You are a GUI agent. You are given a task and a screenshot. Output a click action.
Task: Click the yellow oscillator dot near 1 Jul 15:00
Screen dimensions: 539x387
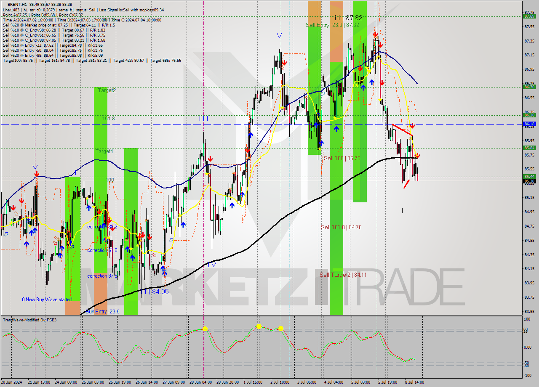pyautogui.click(x=259, y=326)
